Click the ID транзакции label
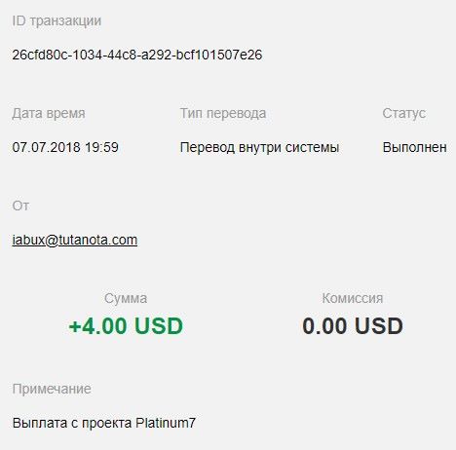The height and width of the screenshot is (450, 456). [57, 21]
